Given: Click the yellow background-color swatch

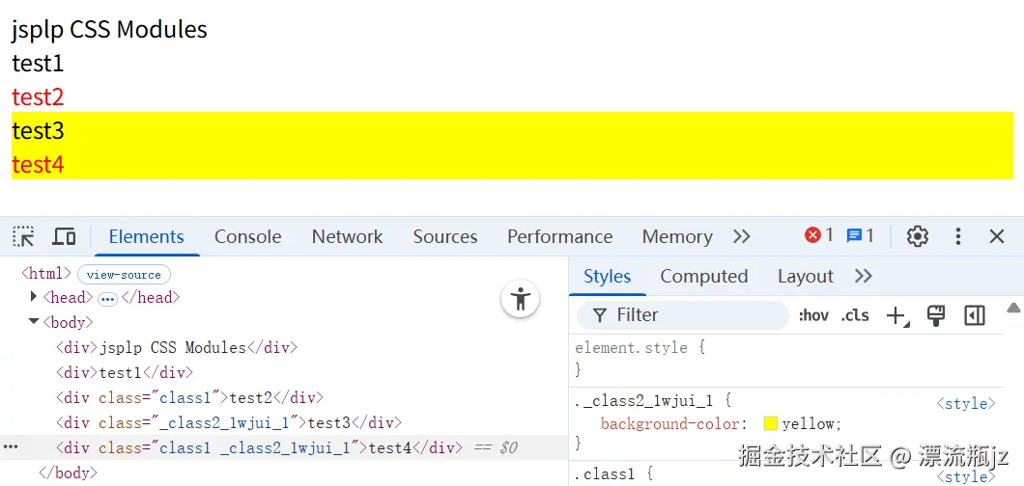Looking at the screenshot, I should pyautogui.click(x=770, y=423).
